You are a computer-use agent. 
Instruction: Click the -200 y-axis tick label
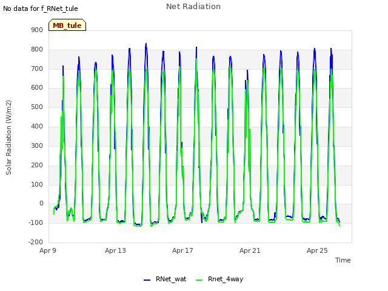[x=36, y=242]
